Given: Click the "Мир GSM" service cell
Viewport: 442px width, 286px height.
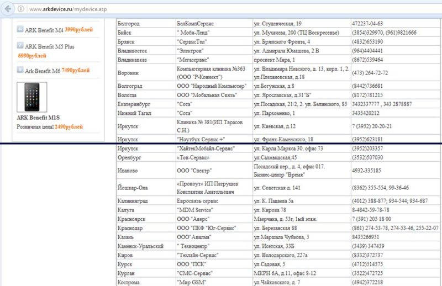Looking at the screenshot, I should pyautogui.click(x=214, y=282).
